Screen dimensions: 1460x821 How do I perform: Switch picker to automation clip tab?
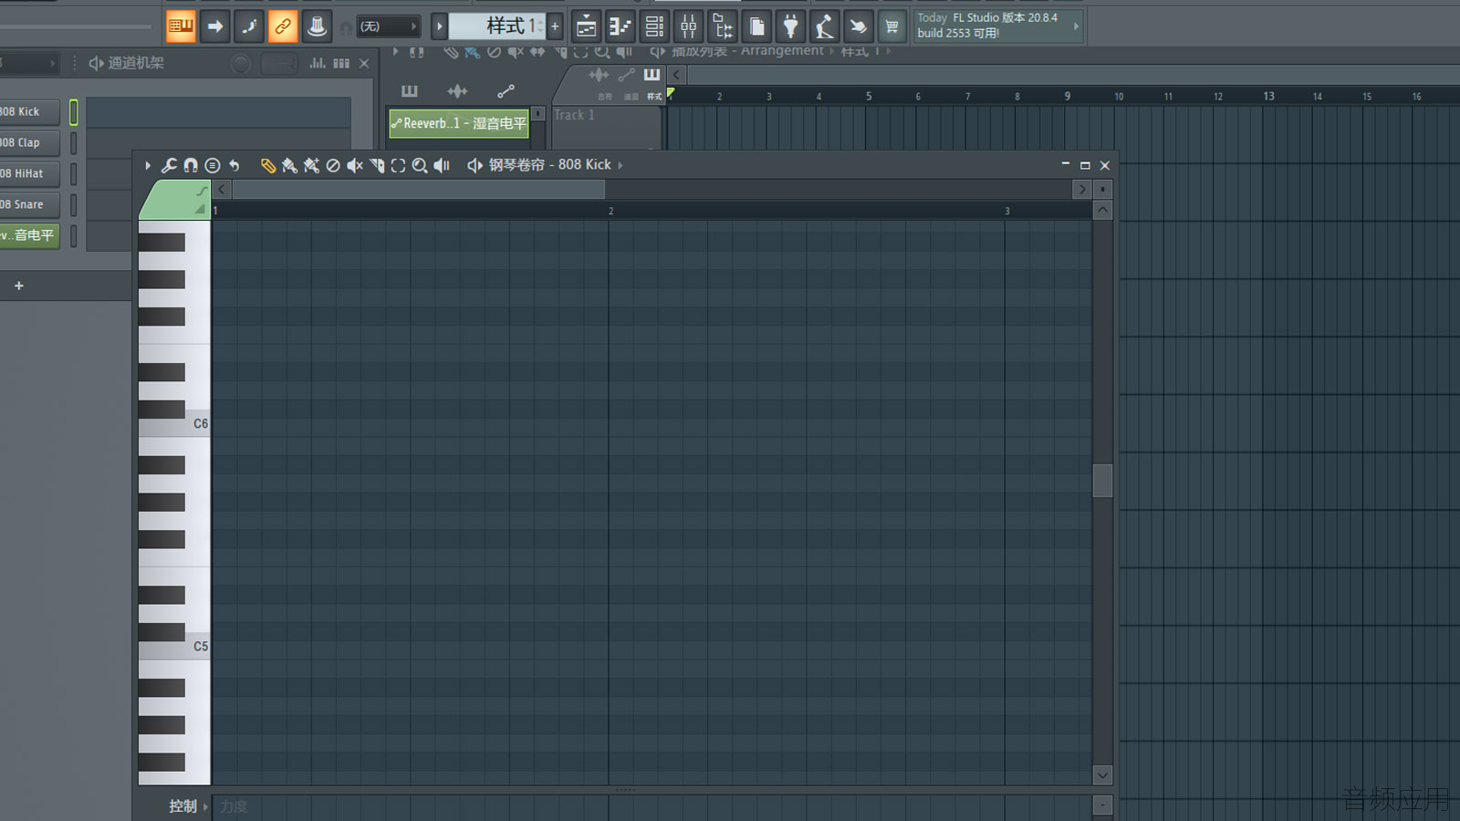tap(506, 90)
